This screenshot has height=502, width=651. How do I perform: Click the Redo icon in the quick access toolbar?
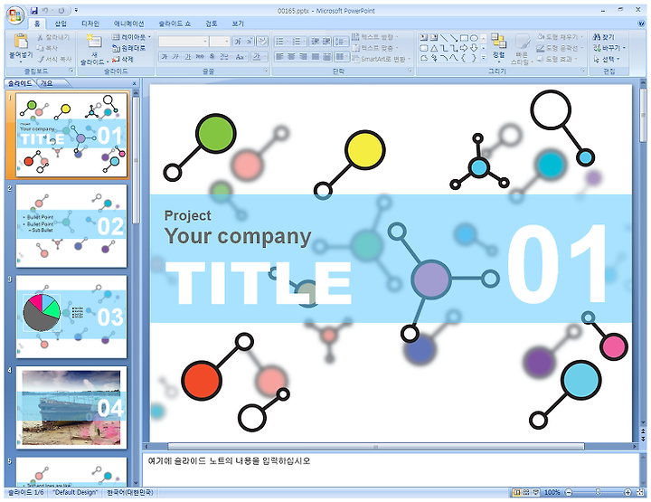click(x=61, y=10)
